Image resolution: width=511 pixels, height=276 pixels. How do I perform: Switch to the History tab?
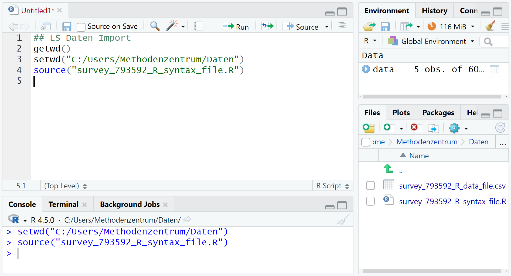tap(434, 11)
